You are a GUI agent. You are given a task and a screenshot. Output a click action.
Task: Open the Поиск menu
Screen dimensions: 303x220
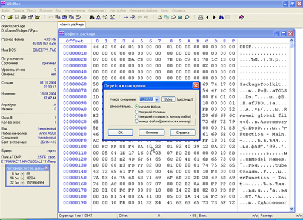pos(32,10)
